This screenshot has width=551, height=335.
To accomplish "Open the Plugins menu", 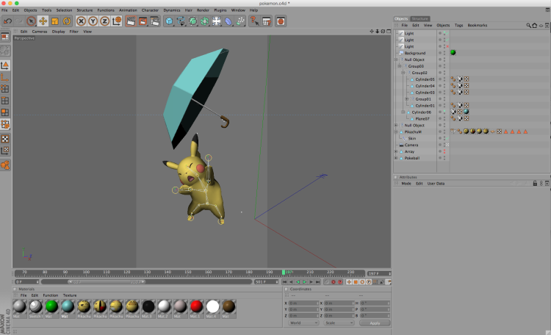I will (220, 10).
